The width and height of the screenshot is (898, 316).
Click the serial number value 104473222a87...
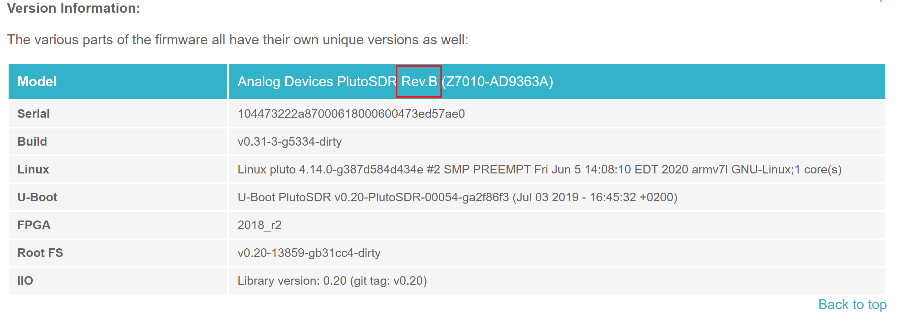[x=351, y=114]
